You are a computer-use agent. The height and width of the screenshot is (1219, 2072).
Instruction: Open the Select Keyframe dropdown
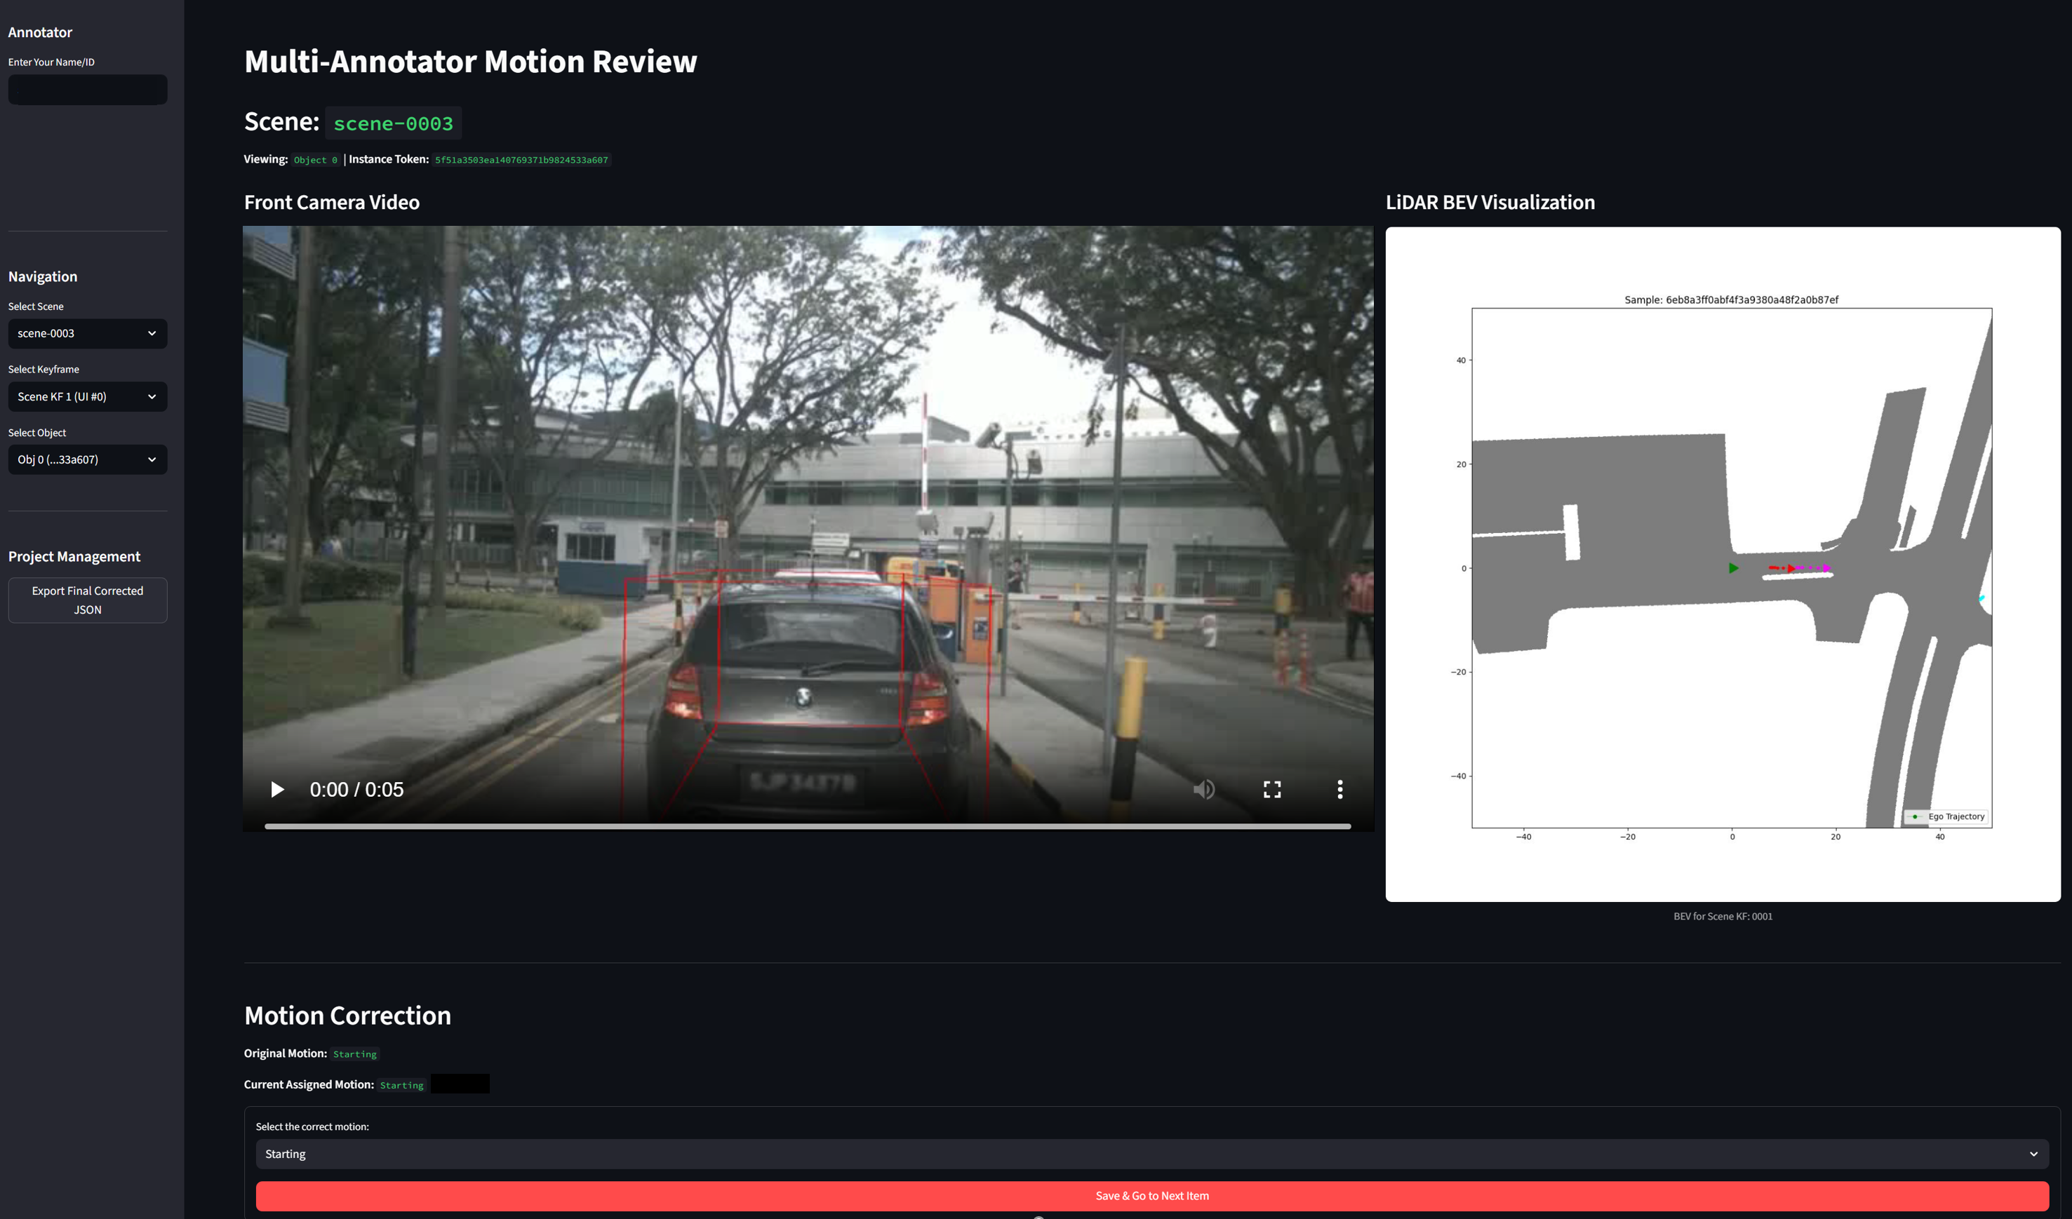tap(87, 396)
